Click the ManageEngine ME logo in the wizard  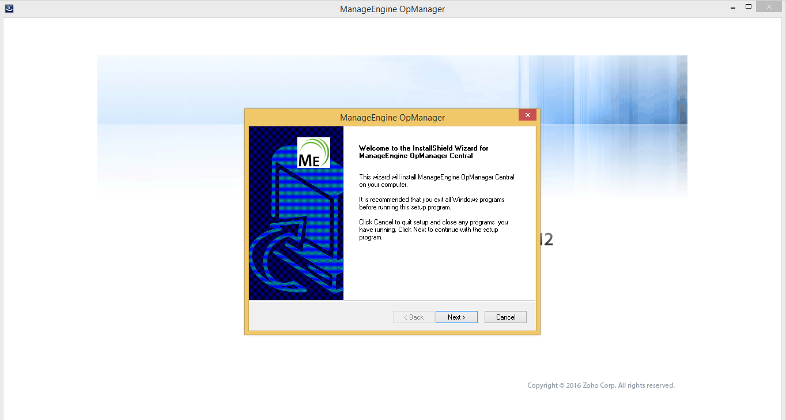coord(313,153)
